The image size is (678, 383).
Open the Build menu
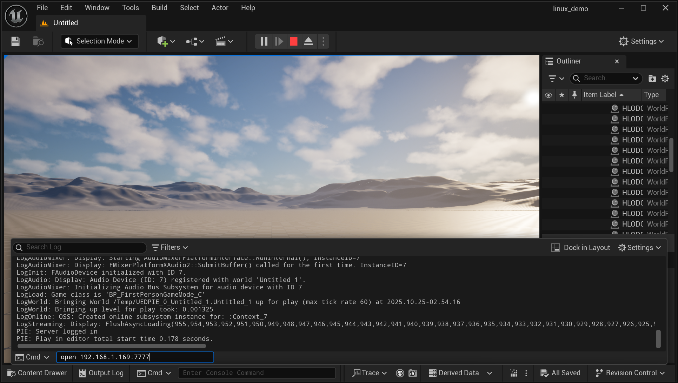point(159,8)
